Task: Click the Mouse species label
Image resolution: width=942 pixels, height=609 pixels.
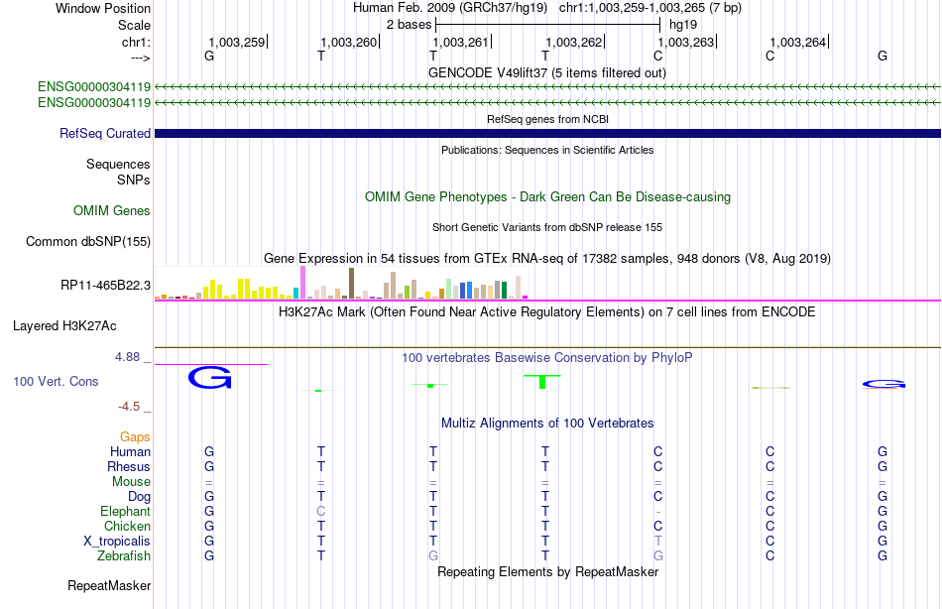Action: (x=131, y=482)
